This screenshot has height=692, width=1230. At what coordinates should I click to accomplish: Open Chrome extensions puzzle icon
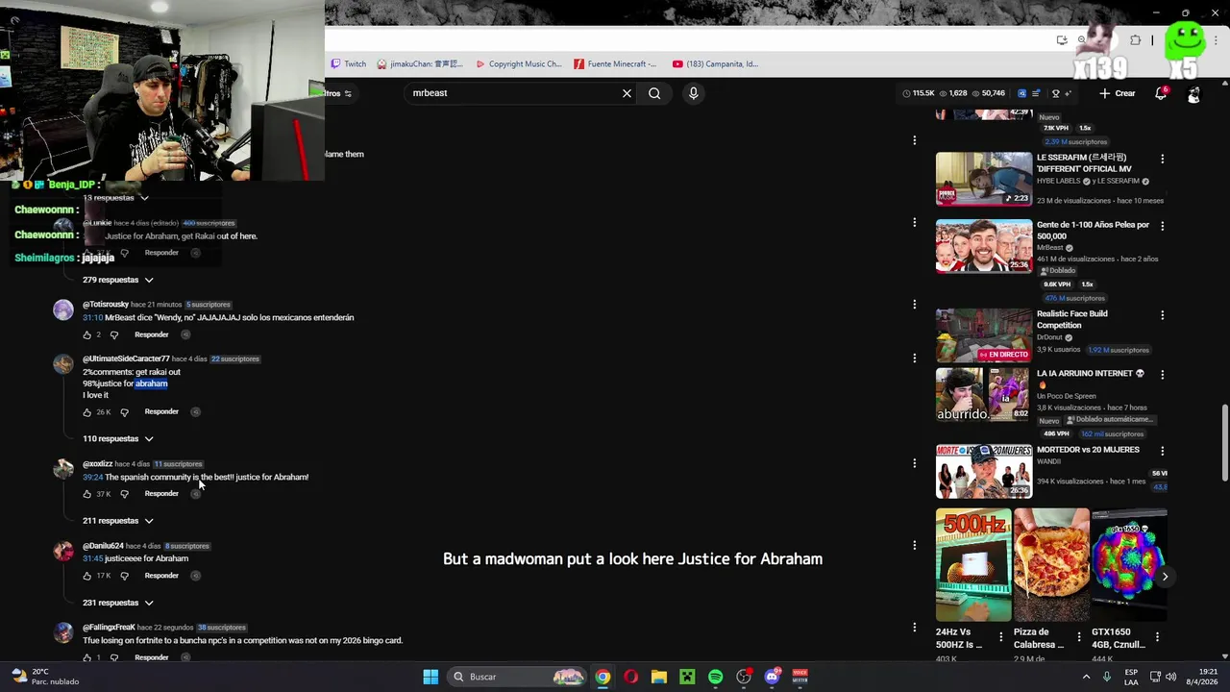click(x=1135, y=40)
